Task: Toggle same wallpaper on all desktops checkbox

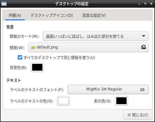Action: click(x=20, y=57)
